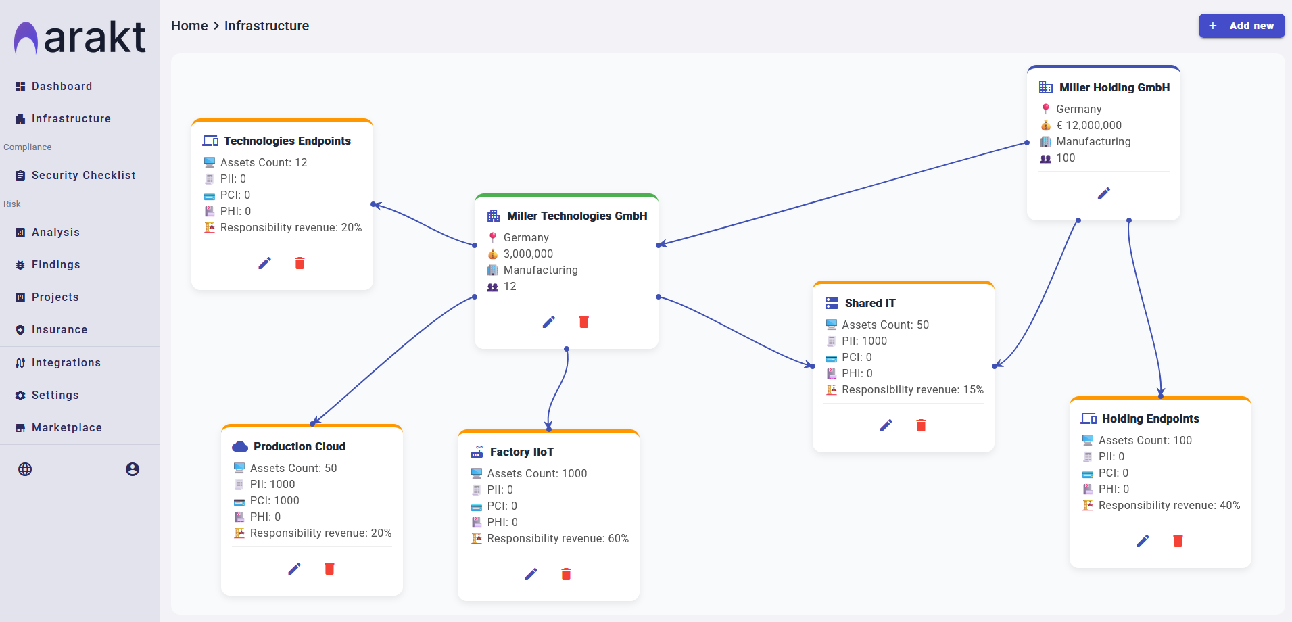This screenshot has height=622, width=1292.
Task: Open the user account icon
Action: coord(133,468)
